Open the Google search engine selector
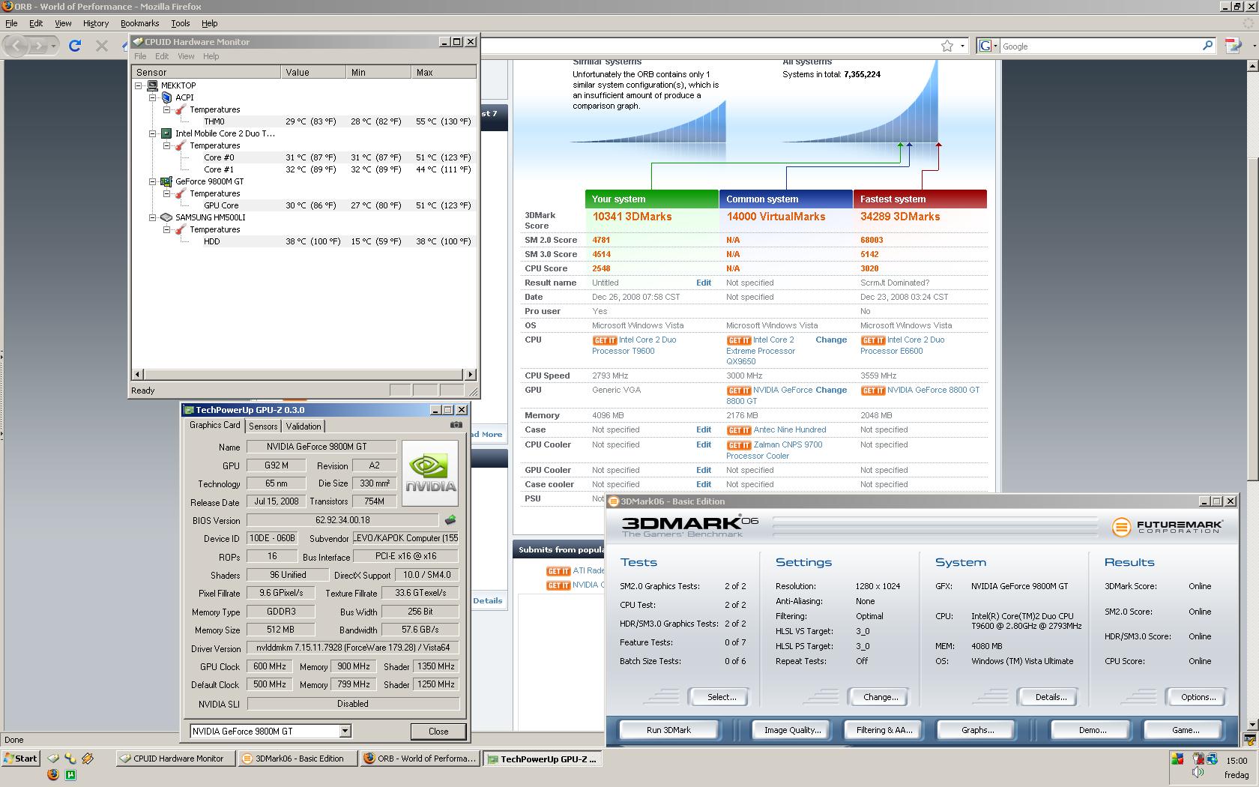1259x787 pixels. [x=988, y=46]
